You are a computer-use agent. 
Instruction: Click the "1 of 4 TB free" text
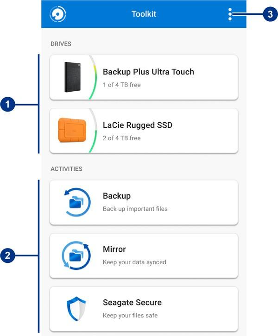pyautogui.click(x=121, y=85)
